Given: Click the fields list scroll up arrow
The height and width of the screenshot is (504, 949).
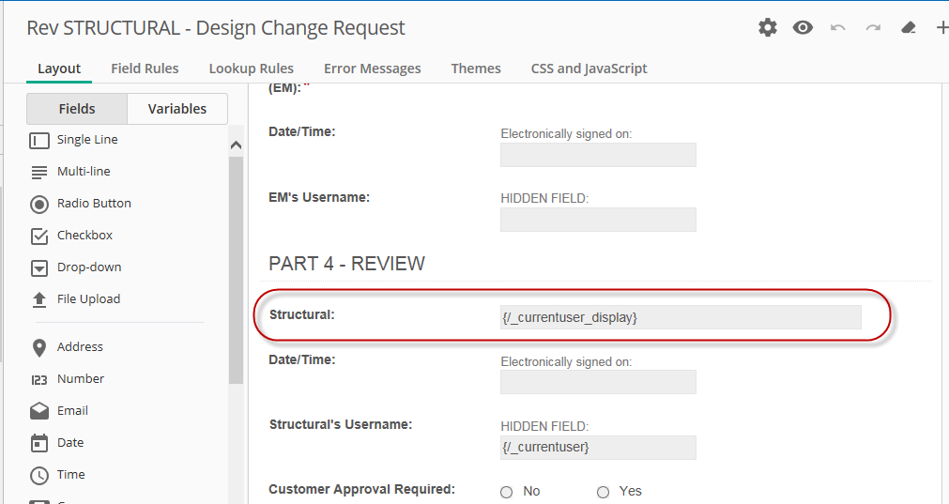Looking at the screenshot, I should click(x=236, y=145).
